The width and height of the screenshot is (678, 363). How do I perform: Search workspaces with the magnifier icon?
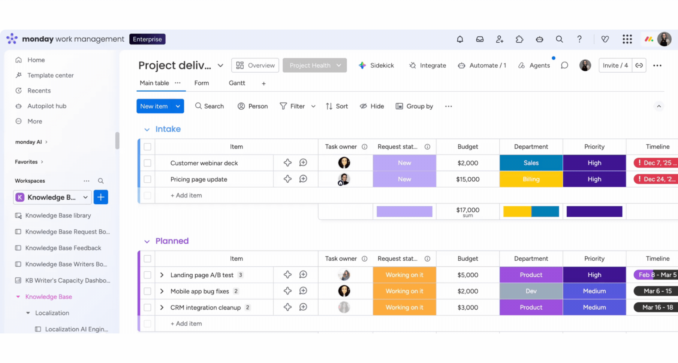coord(101,181)
